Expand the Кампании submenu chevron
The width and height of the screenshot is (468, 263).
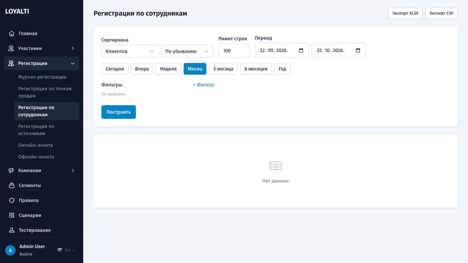point(73,170)
